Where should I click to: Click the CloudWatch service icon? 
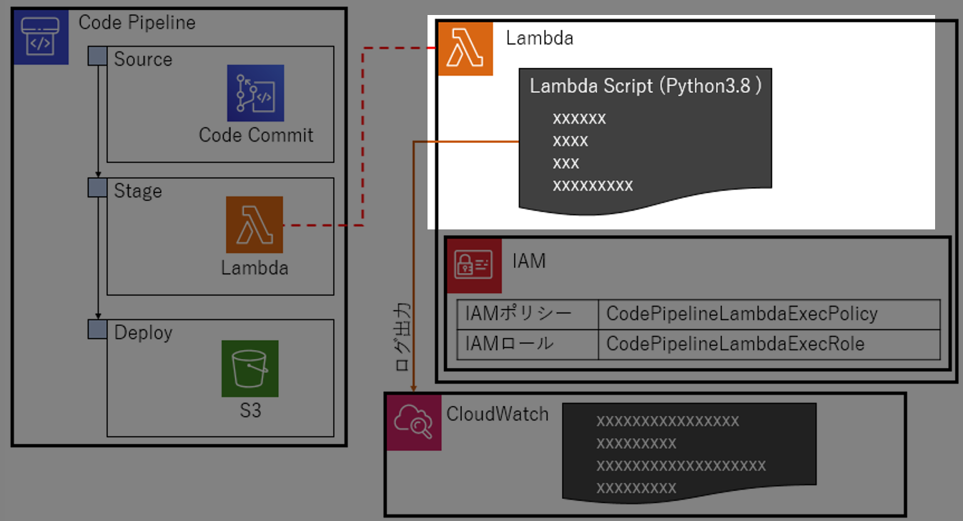(414, 423)
